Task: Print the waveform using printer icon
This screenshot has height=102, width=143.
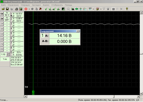Action: click(x=17, y=9)
